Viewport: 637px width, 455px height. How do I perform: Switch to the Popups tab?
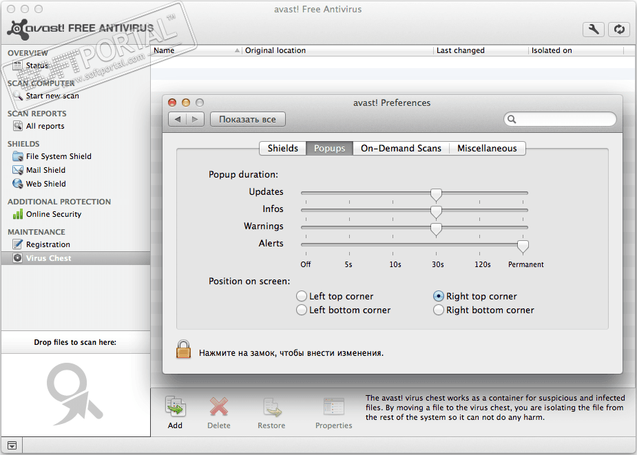point(329,148)
